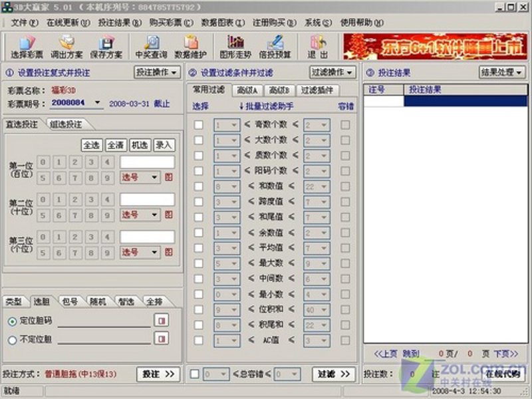532x399 pixels.
Task: Click the 注号 column header
Action: [384, 90]
